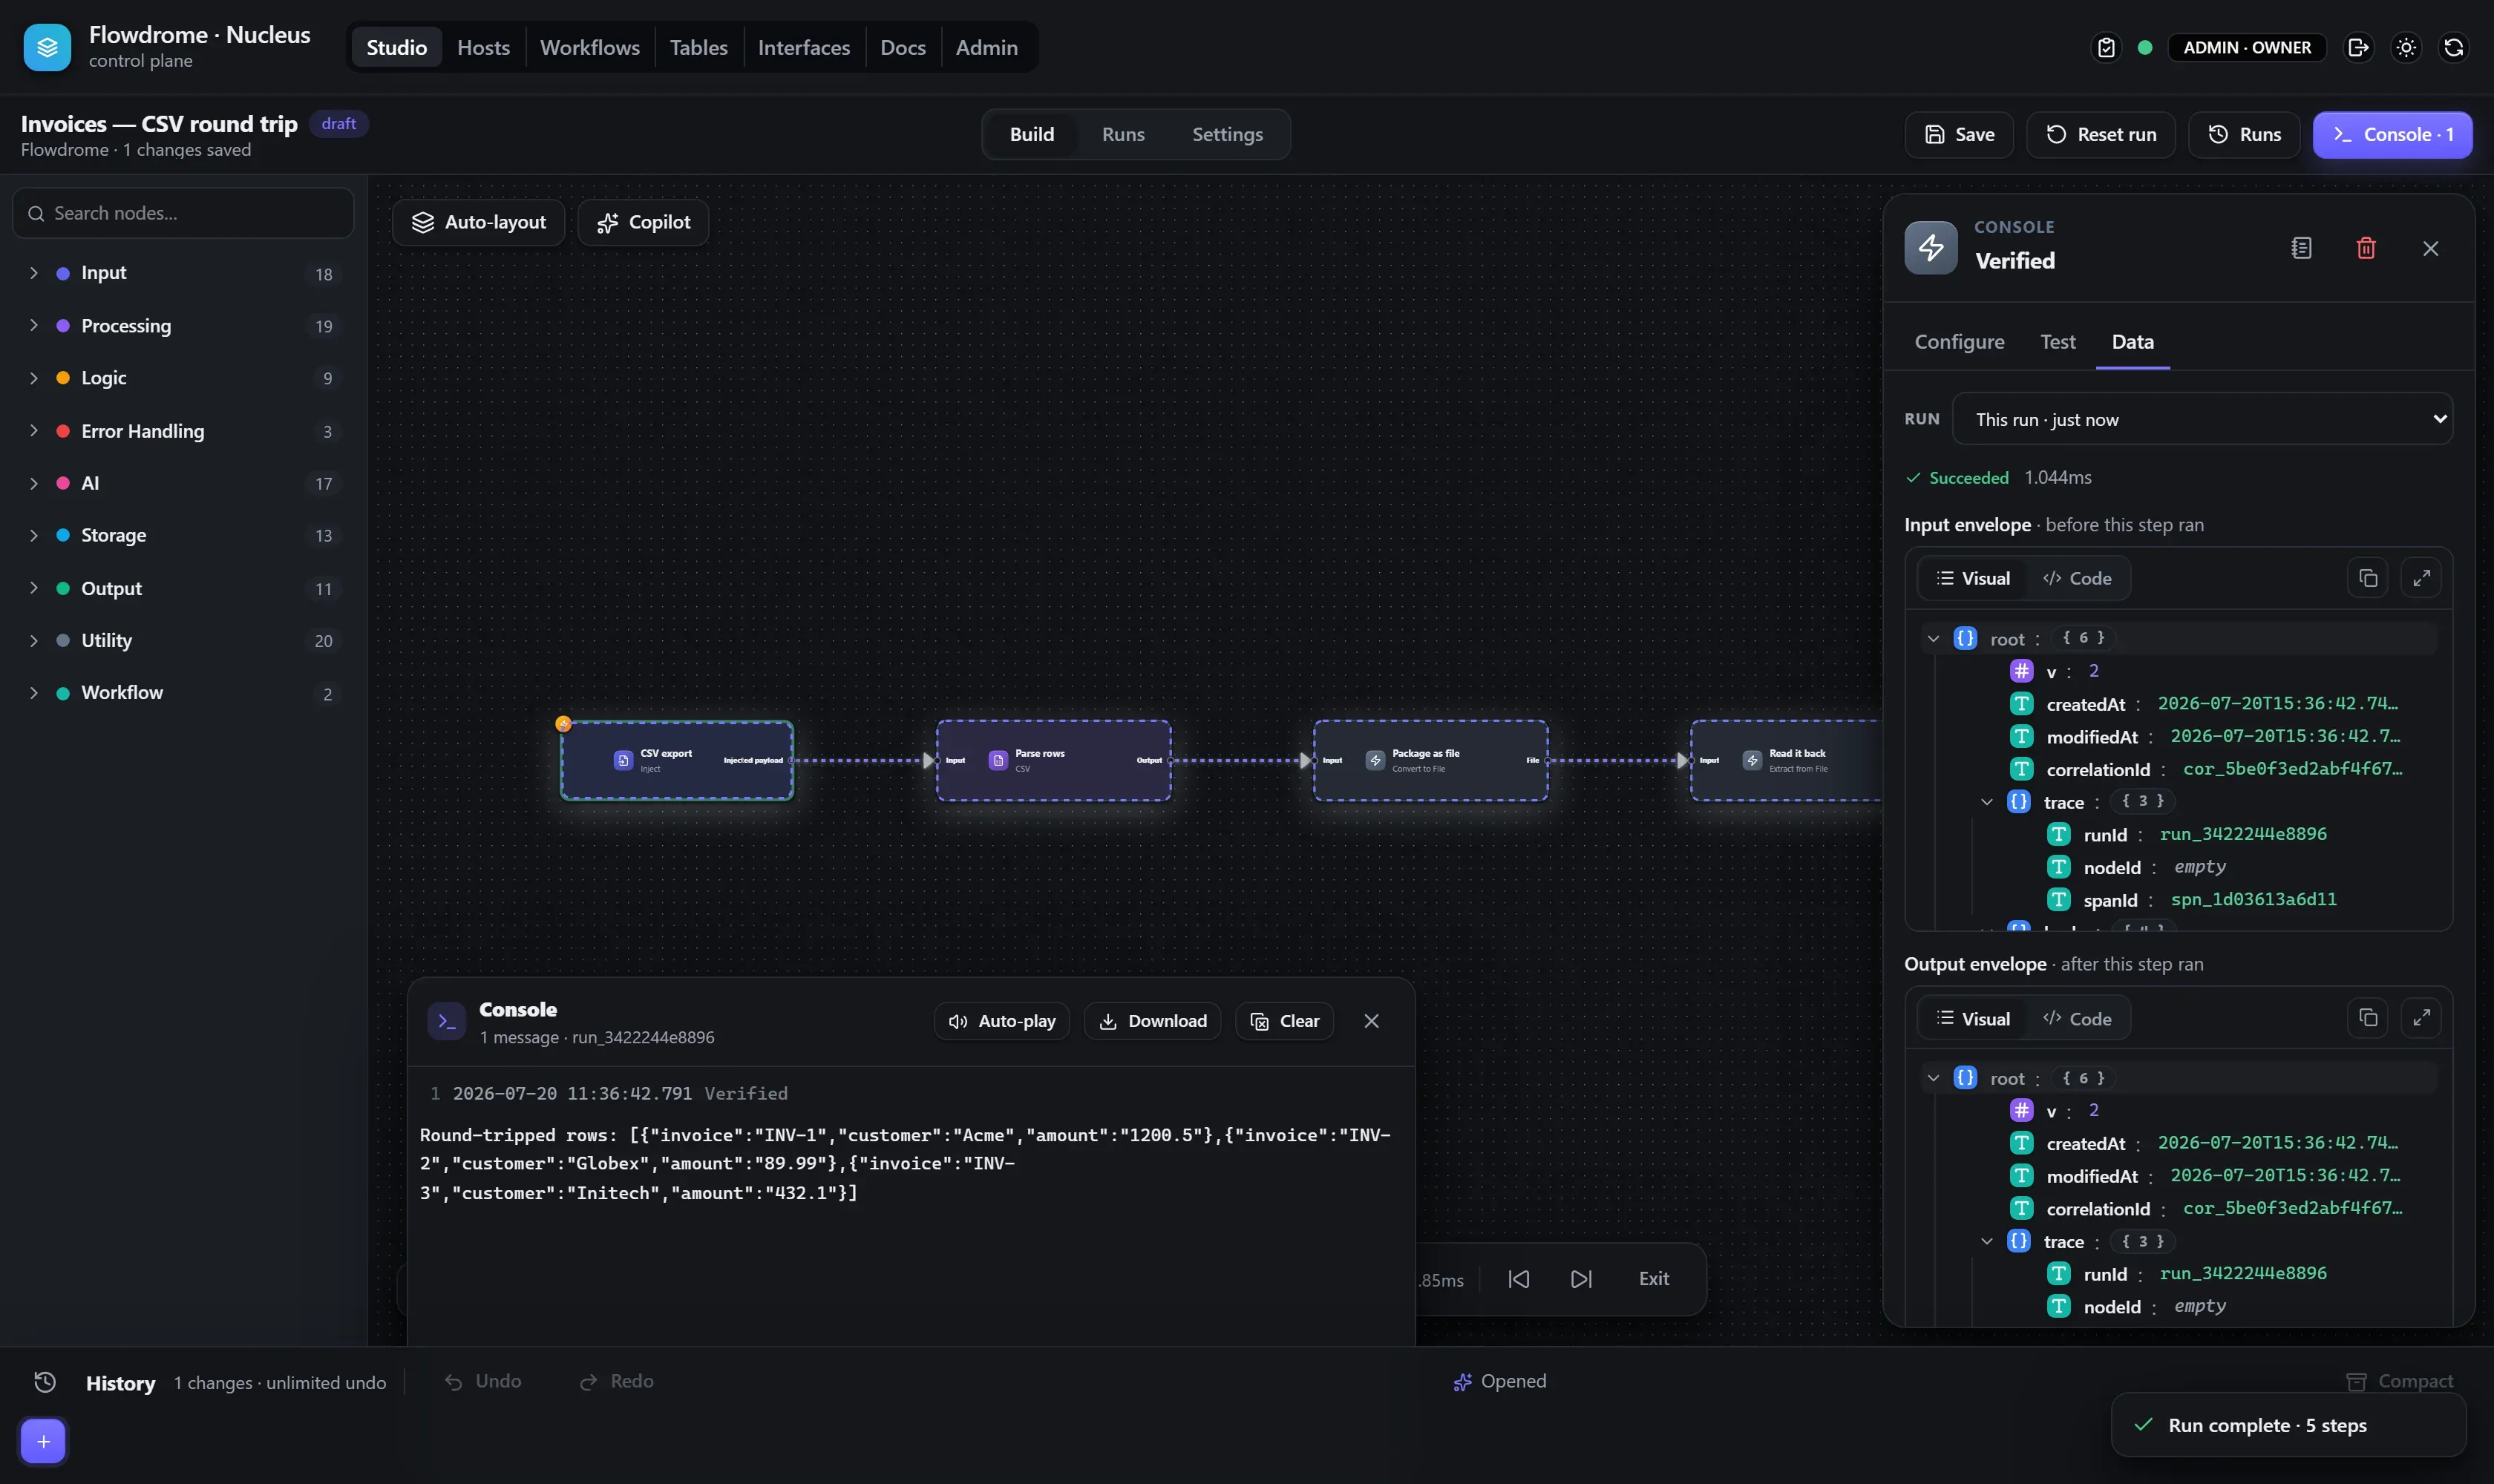
Task: Expand the AI node category
Action: 183,483
